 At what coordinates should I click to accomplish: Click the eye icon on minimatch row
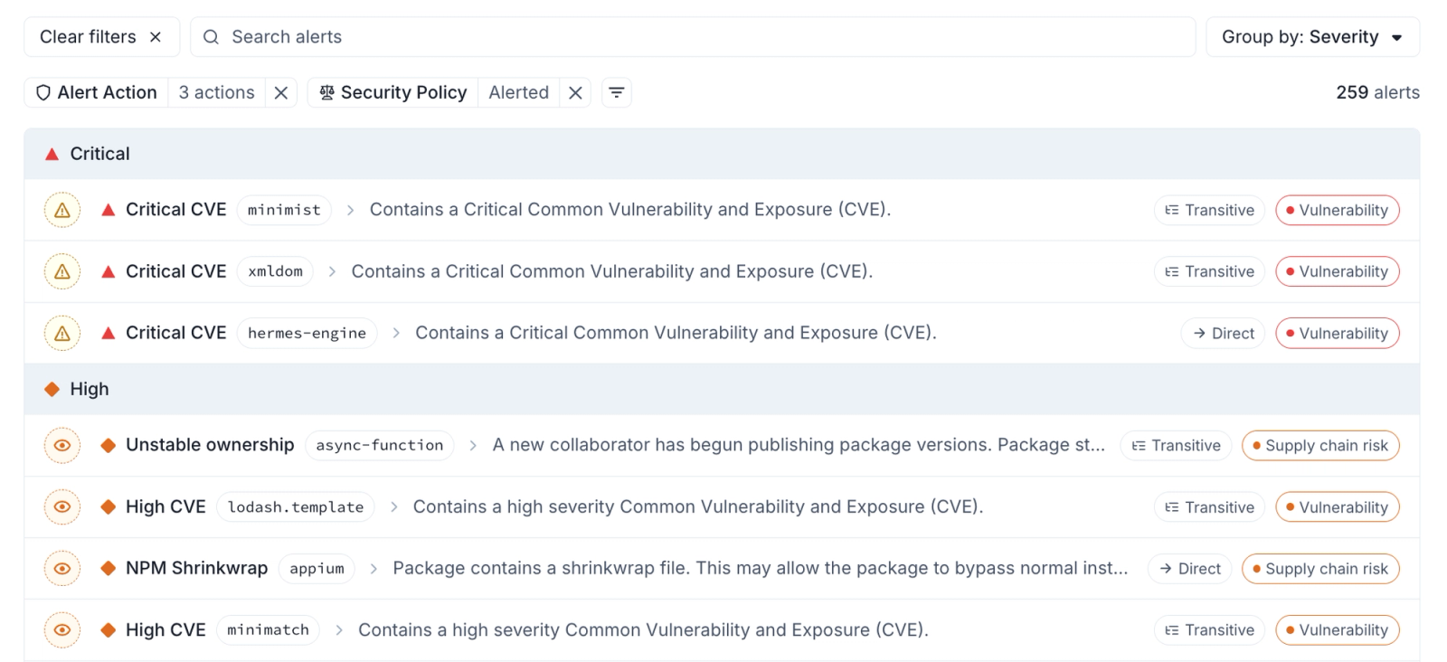(x=62, y=629)
